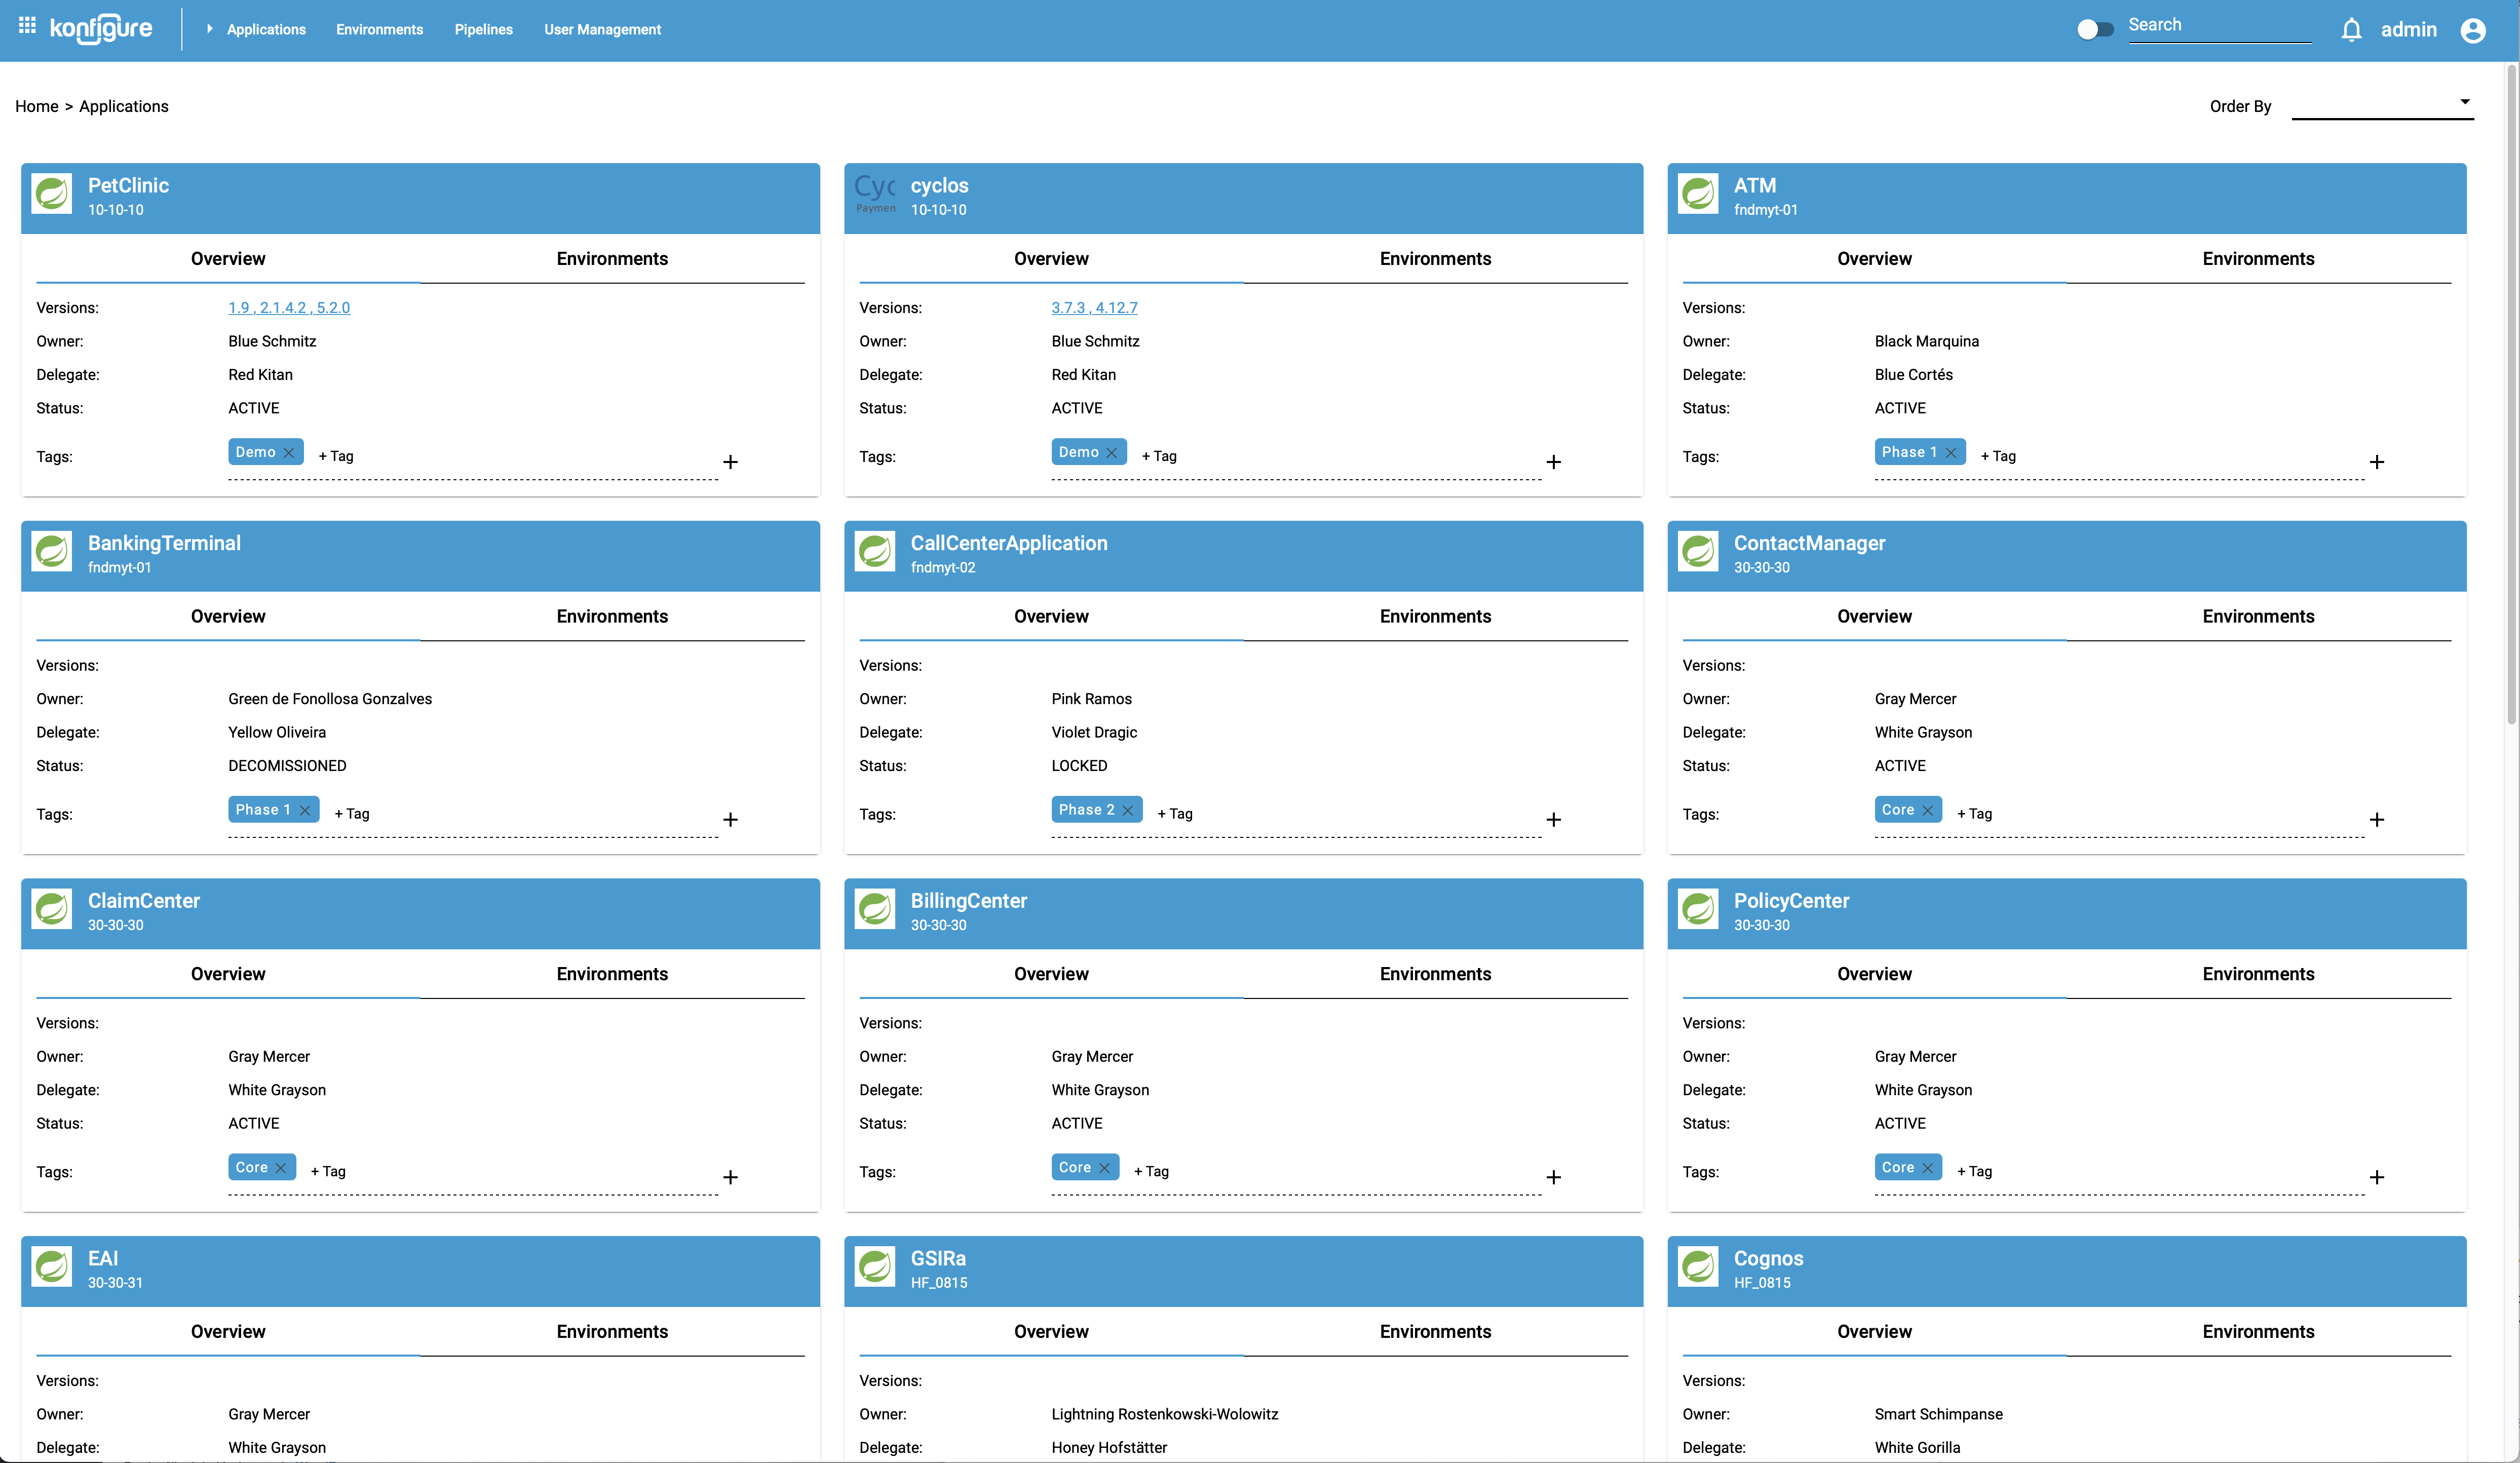
Task: Click the konfigure logo
Action: pos(101,28)
